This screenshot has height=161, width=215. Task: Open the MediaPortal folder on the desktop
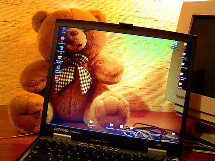pos(111,126)
